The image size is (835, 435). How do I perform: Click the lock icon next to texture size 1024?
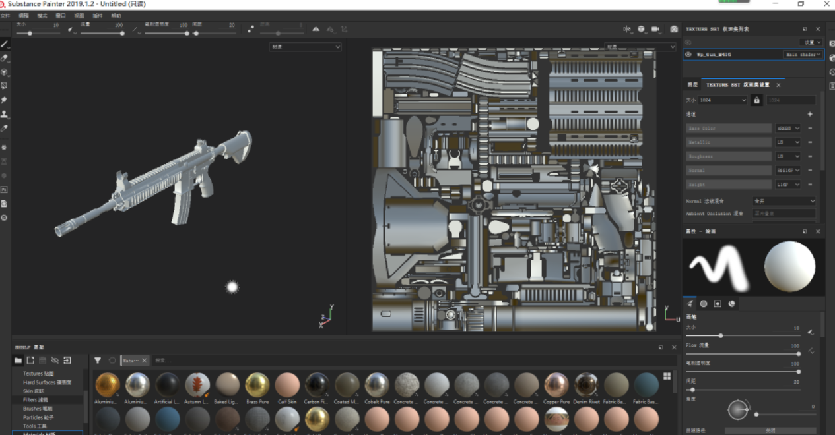(756, 100)
